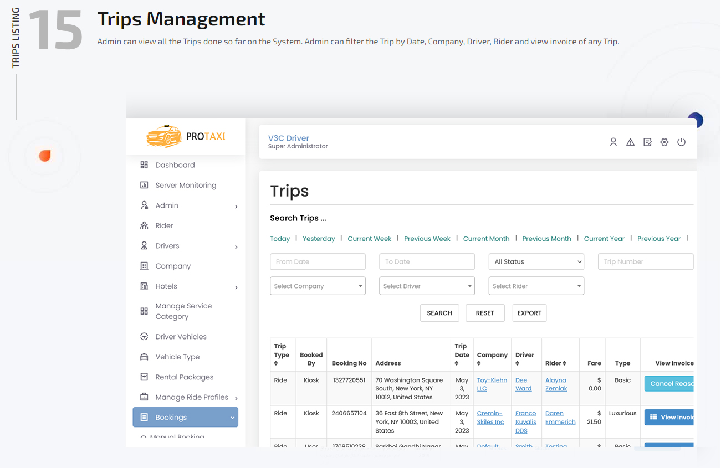Filter trips by Today
Screen dimensions: 721x468
(280, 239)
